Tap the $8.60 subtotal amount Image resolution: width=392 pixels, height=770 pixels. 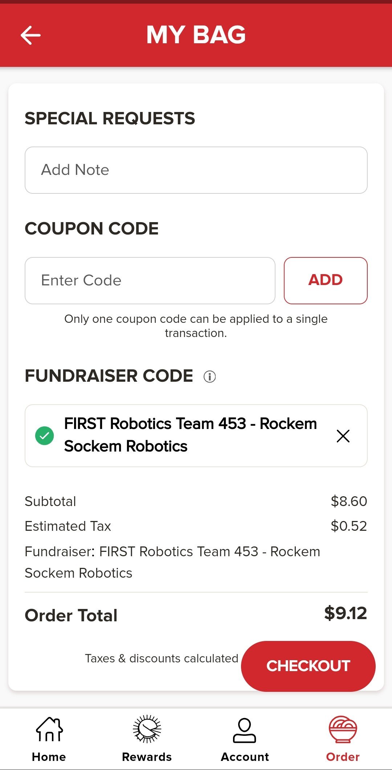pos(349,501)
